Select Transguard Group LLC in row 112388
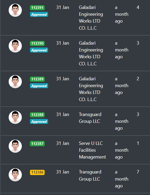Screen dimensions: 150x195 pos(90,118)
